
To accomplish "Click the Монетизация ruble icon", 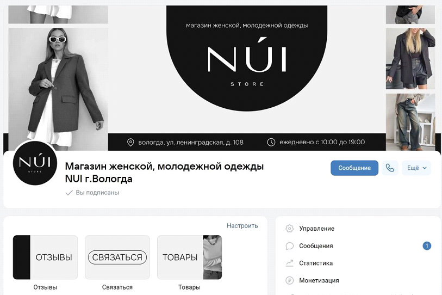I will (x=289, y=280).
